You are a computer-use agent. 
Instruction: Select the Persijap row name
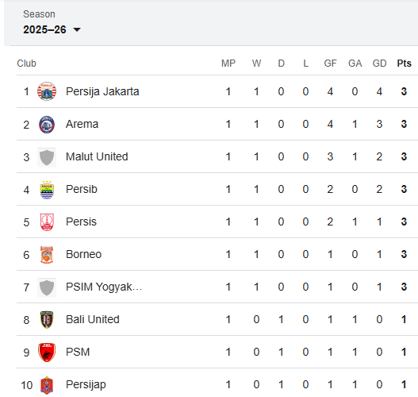(x=86, y=384)
